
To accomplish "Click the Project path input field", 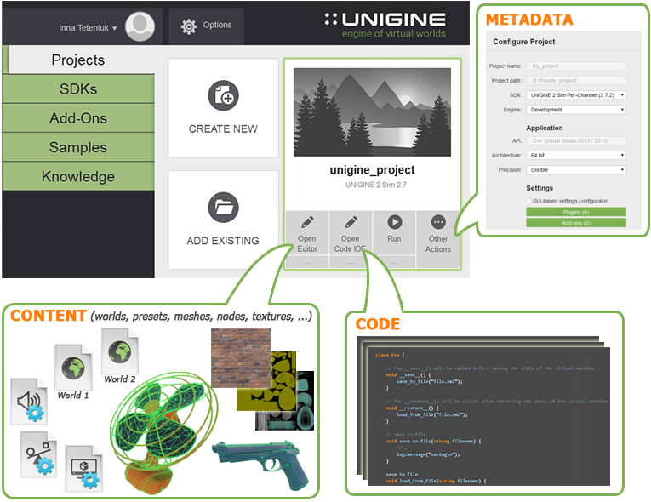I will coord(576,81).
